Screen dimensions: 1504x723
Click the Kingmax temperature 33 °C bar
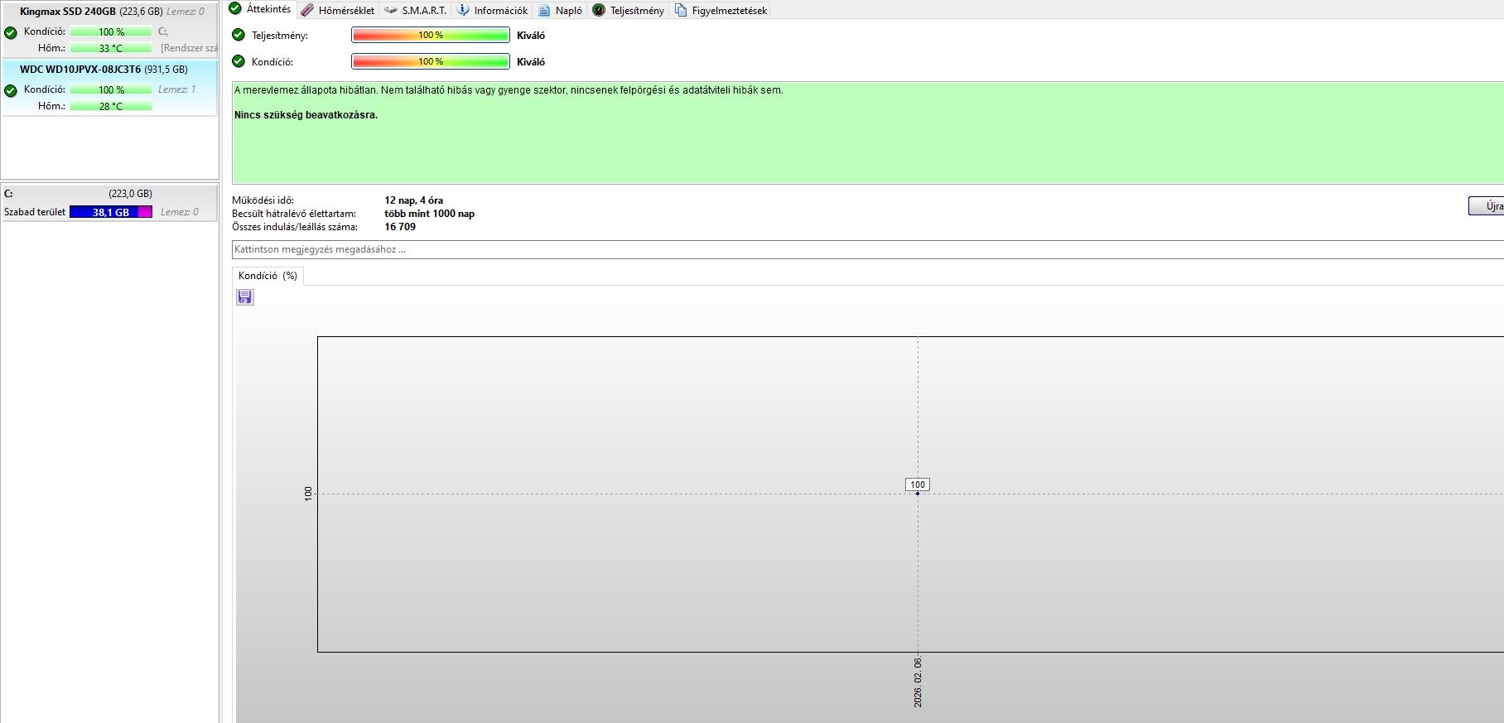(x=111, y=48)
